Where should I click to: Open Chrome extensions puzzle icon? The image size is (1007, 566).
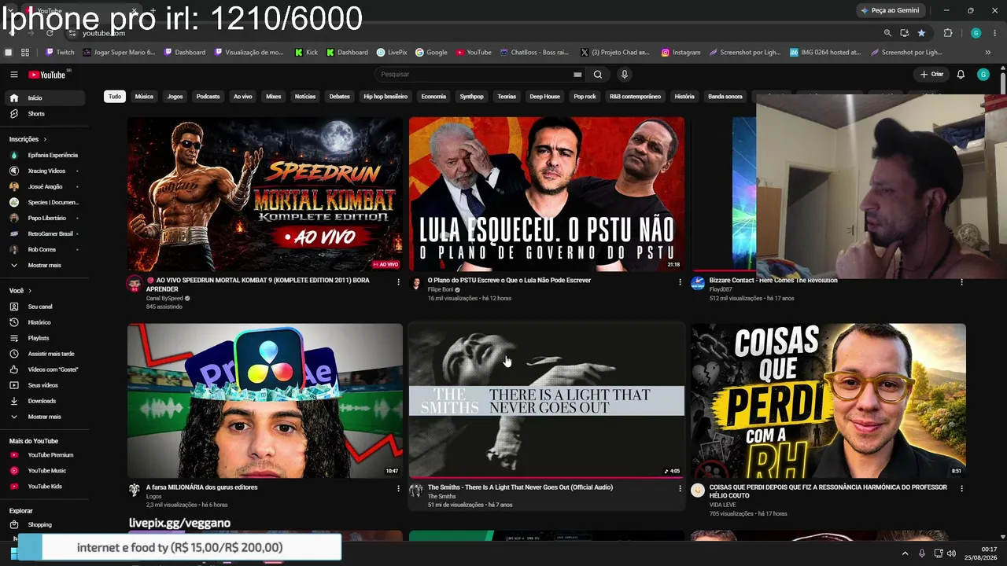(948, 33)
